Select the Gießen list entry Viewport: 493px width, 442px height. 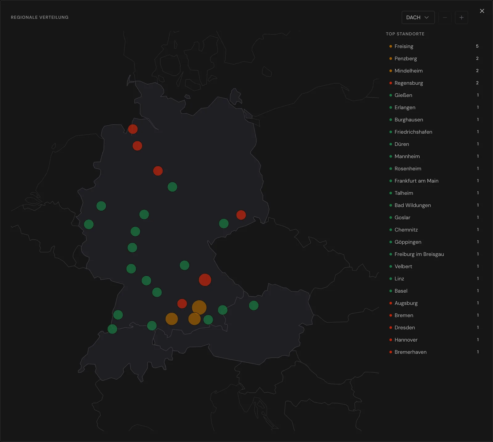point(434,95)
